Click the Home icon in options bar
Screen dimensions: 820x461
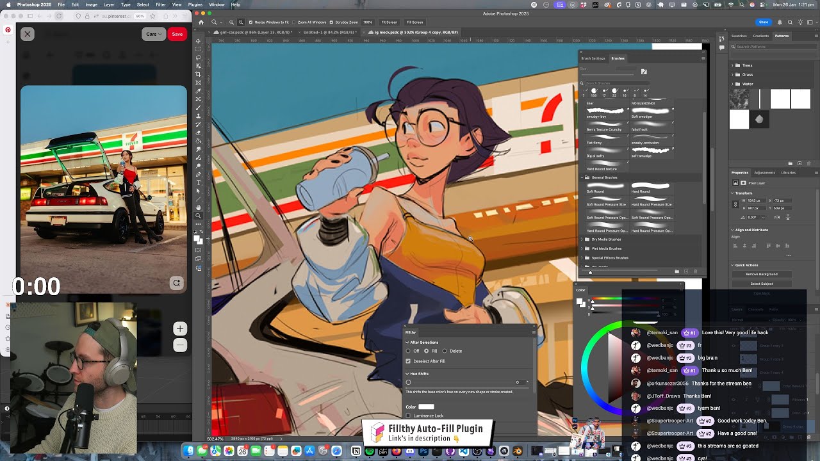[201, 22]
